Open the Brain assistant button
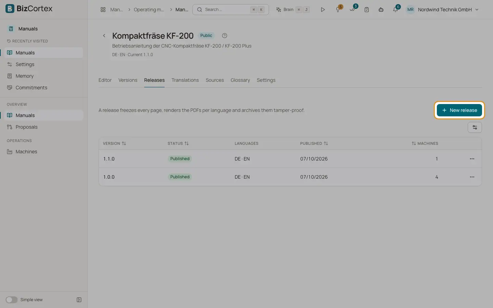Image resolution: width=493 pixels, height=308 pixels. coord(293,10)
